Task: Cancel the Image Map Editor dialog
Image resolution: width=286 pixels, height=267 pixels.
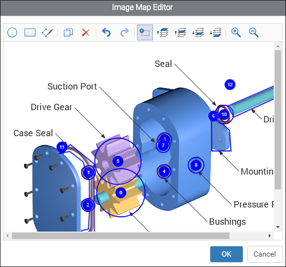Action: coord(264,254)
